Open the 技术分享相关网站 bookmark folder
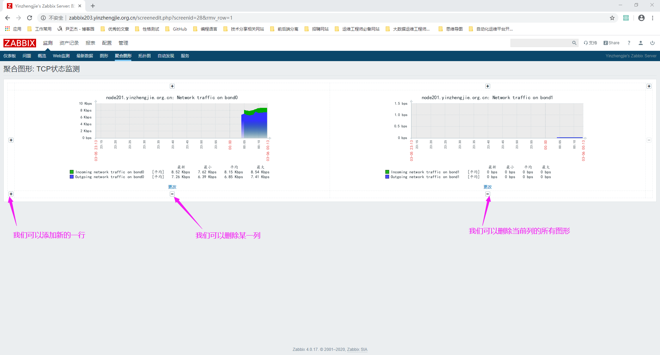 click(244, 29)
